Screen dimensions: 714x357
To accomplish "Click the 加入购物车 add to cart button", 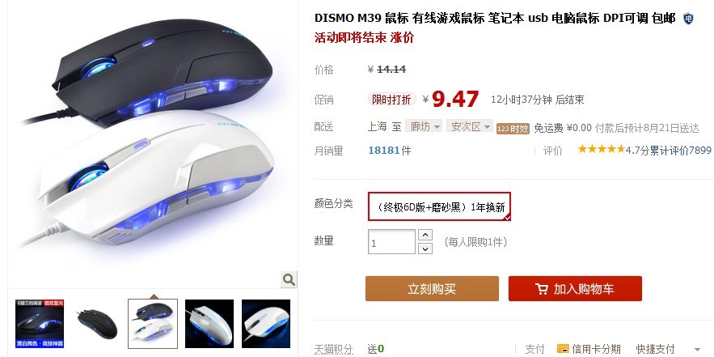I will [575, 289].
